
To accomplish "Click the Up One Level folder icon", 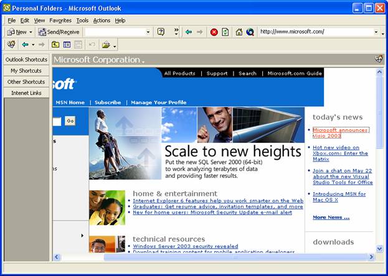I will pyautogui.click(x=55, y=45).
